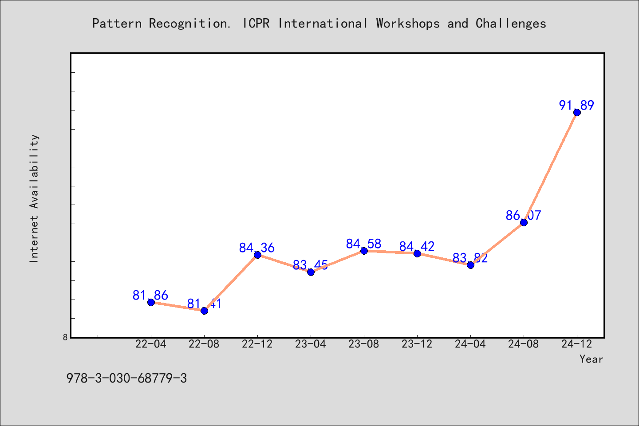Click the ISBN text 978-3-030-68779-3

click(126, 379)
